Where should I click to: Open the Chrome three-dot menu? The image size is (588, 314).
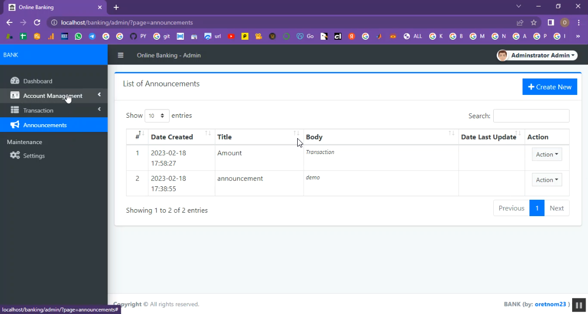[x=579, y=22]
